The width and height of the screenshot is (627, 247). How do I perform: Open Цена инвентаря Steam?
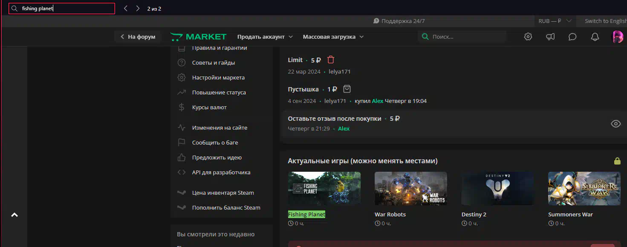coord(223,193)
